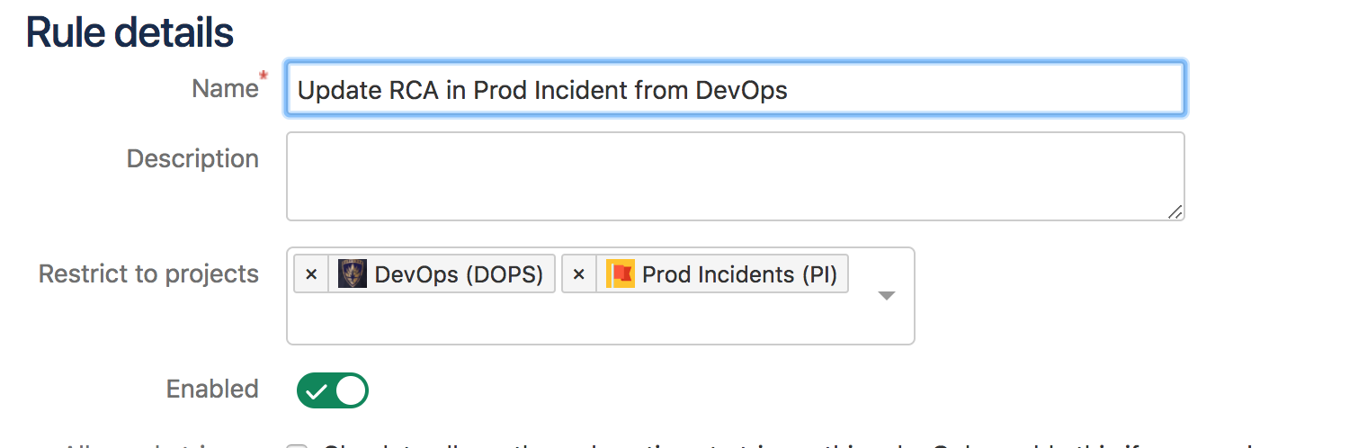Click the Enabled label
The width and height of the screenshot is (1367, 448).
tap(212, 389)
